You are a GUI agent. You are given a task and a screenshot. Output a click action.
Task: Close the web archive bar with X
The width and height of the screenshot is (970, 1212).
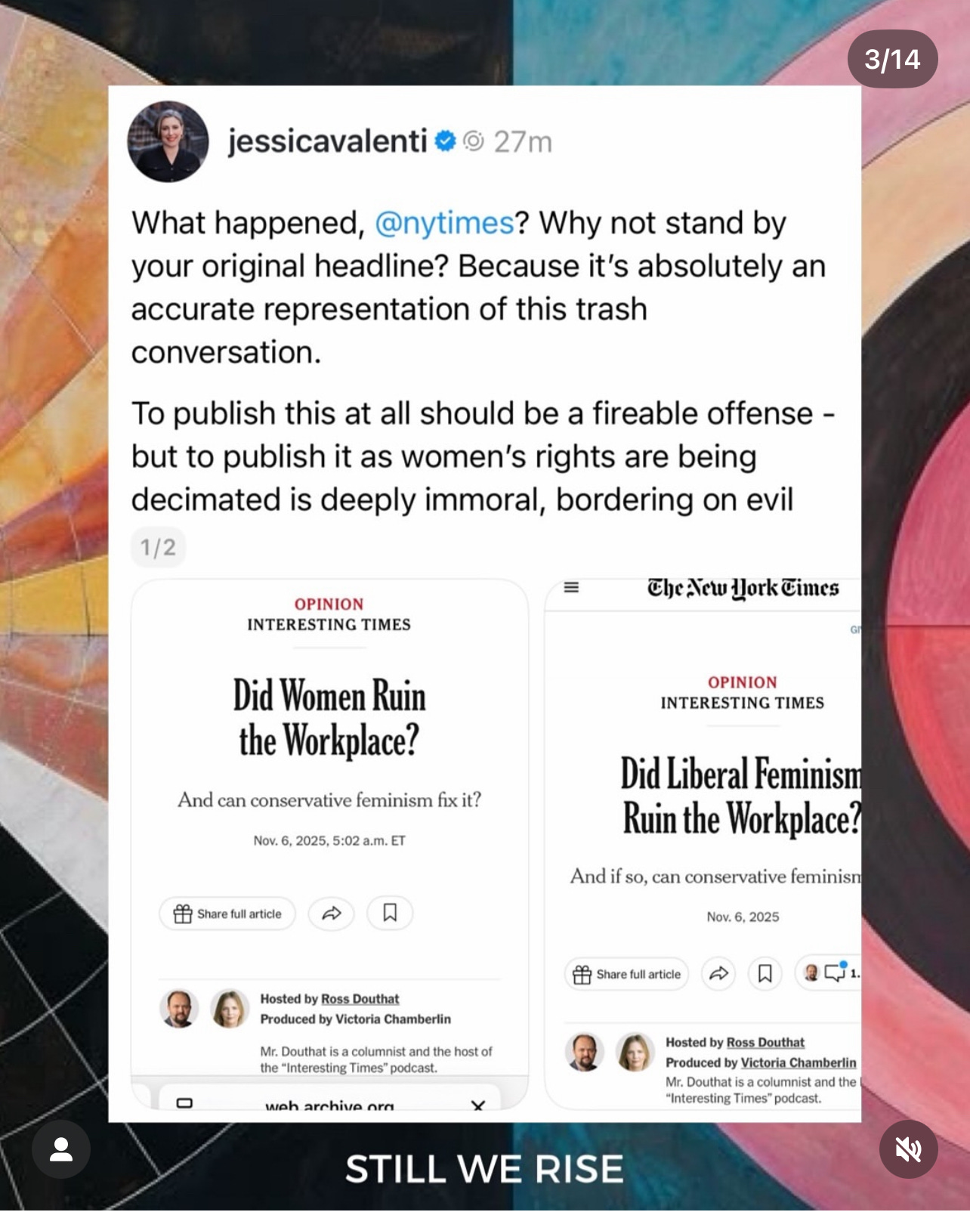[477, 1106]
